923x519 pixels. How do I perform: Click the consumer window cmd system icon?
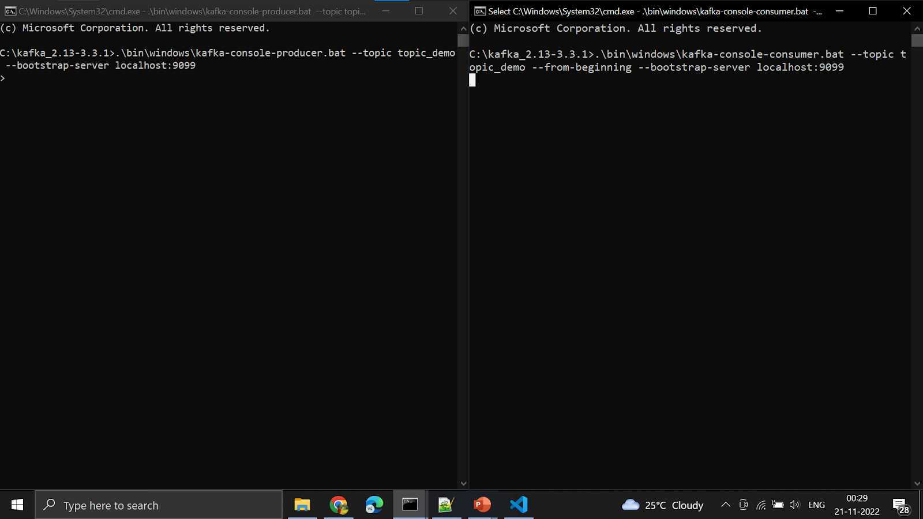click(x=480, y=11)
